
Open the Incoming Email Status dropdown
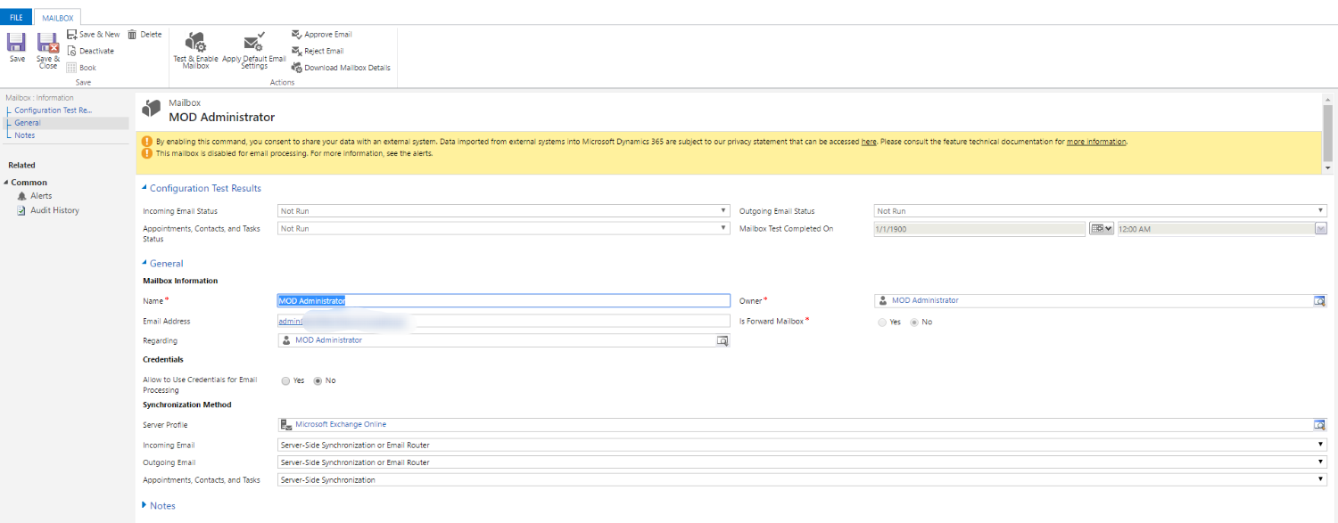[504, 211]
